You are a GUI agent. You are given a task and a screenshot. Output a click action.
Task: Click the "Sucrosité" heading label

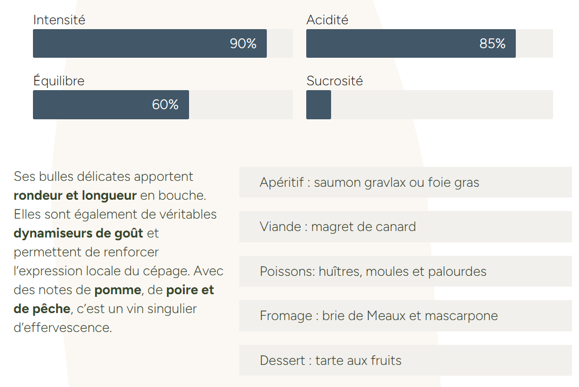334,81
